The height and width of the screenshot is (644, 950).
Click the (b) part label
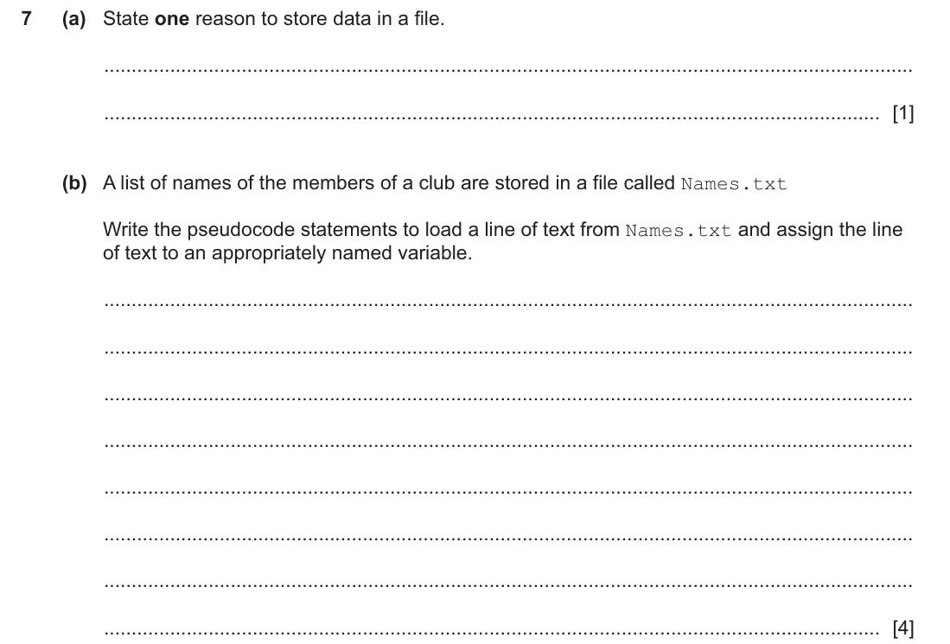pos(74,183)
